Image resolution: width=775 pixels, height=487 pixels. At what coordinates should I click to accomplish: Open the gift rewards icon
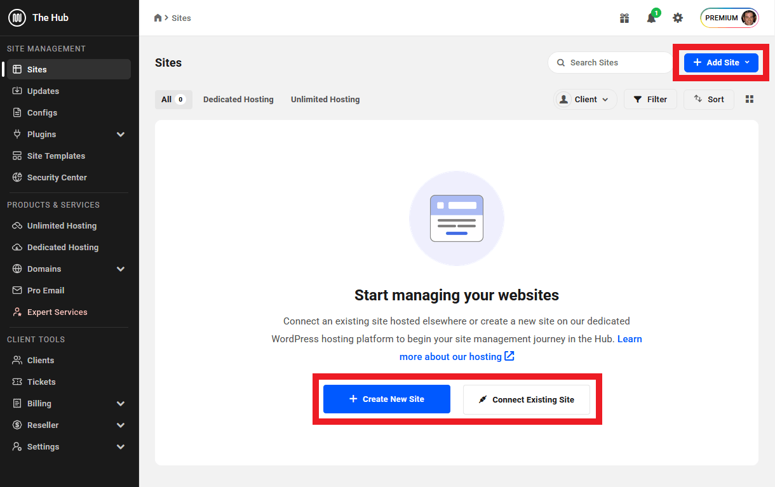click(x=624, y=18)
